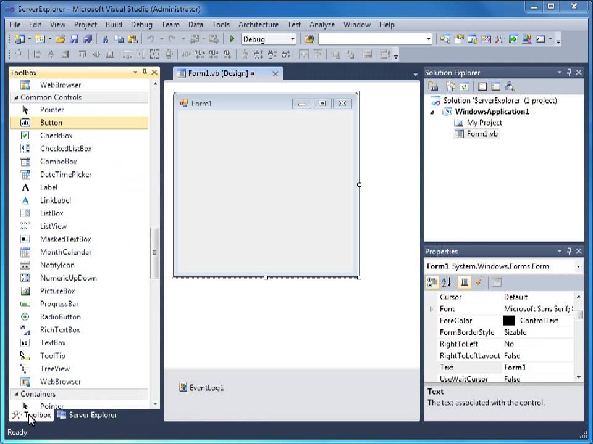Image resolution: width=593 pixels, height=444 pixels.
Task: Close the Form1.vb [Design] tab
Action: pos(275,74)
